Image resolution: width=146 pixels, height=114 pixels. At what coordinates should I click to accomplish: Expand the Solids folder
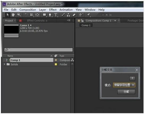4,64
